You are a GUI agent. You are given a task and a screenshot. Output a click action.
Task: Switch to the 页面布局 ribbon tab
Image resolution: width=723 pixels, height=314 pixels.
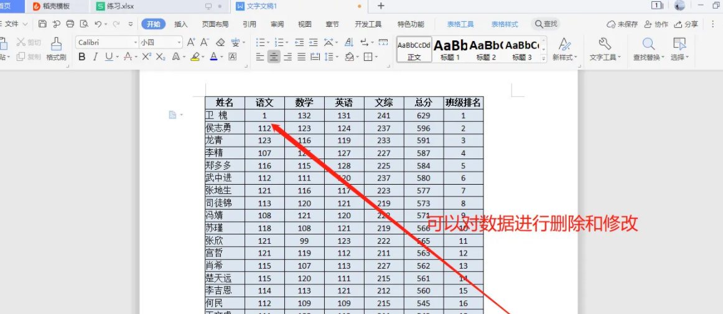coord(215,24)
